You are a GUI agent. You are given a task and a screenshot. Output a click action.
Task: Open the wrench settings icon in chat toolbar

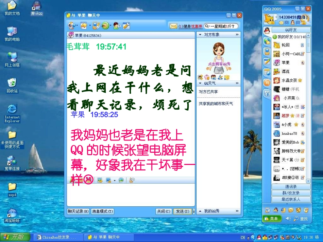coord(126,25)
